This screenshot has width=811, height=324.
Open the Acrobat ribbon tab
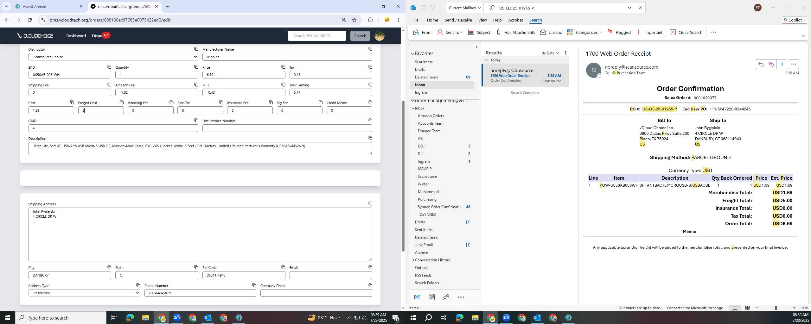[515, 20]
